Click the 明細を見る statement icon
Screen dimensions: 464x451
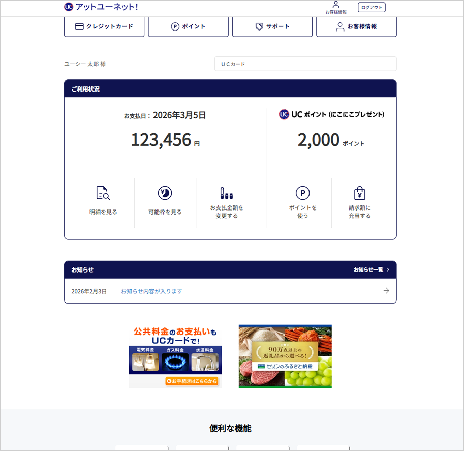click(103, 193)
